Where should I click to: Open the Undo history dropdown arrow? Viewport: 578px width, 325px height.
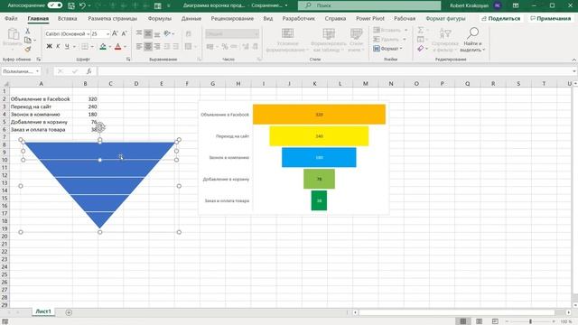click(x=89, y=5)
